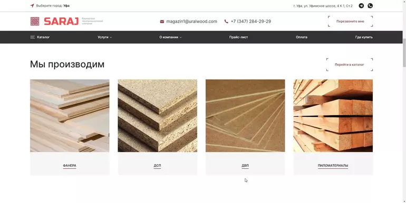This screenshot has width=406, height=203.
Task: Open the WhatsApp contact icon
Action: pyautogui.click(x=370, y=6)
